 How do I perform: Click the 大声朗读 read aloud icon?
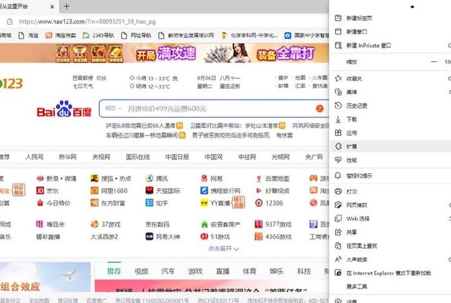[x=338, y=259]
